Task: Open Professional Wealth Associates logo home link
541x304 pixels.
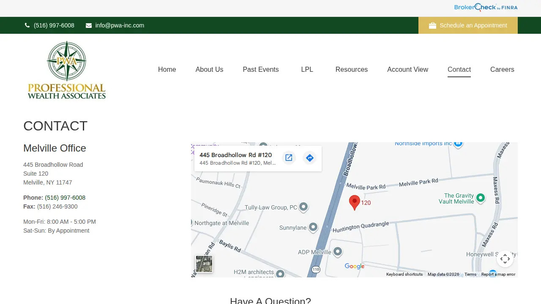Action: tap(67, 70)
